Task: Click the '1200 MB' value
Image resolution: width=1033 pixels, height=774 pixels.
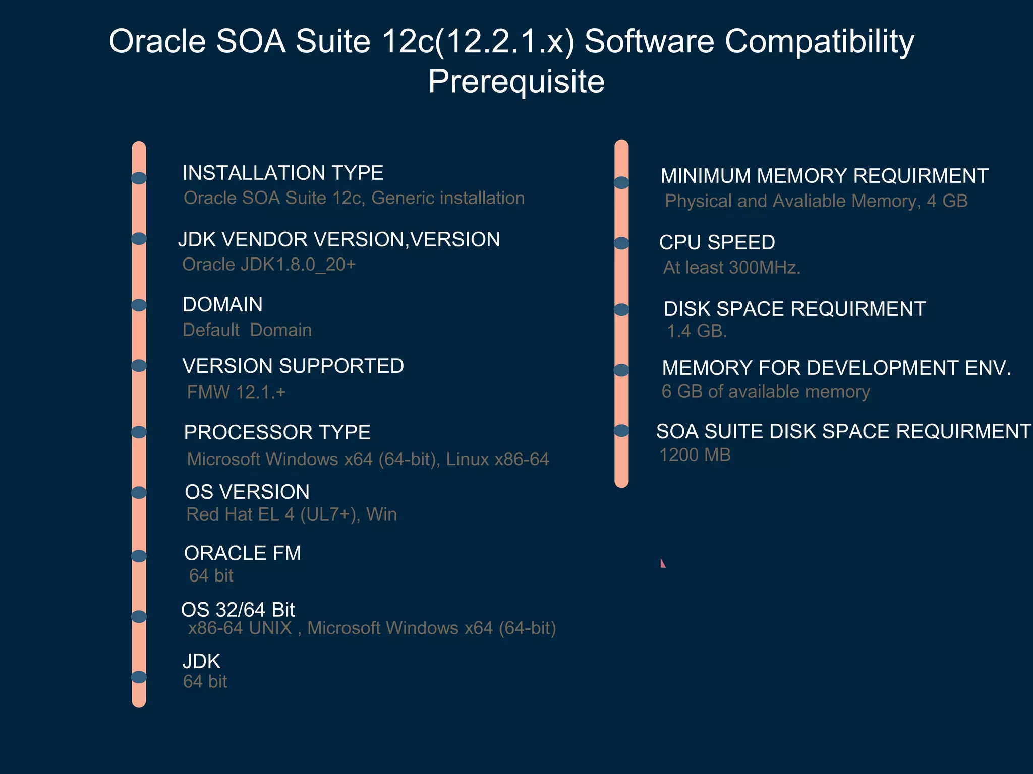Action: click(x=695, y=455)
